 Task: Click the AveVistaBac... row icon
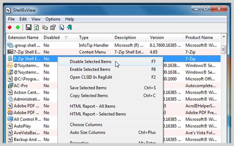pyautogui.click(x=10, y=133)
